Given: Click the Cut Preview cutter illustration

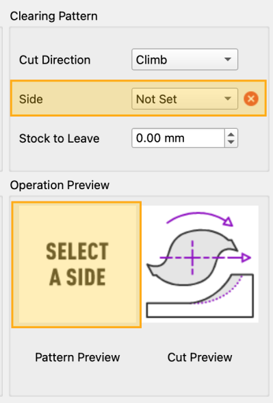Looking at the screenshot, I should 200,264.
